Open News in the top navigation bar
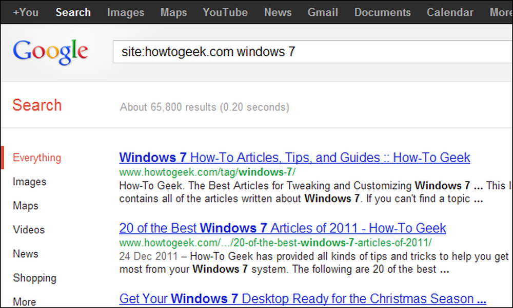This screenshot has width=513, height=308. [x=278, y=12]
